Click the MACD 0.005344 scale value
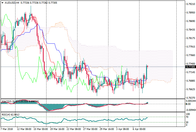The width and height of the screenshot is (196, 132). (190, 101)
